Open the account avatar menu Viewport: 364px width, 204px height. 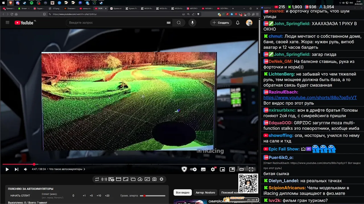click(x=249, y=23)
